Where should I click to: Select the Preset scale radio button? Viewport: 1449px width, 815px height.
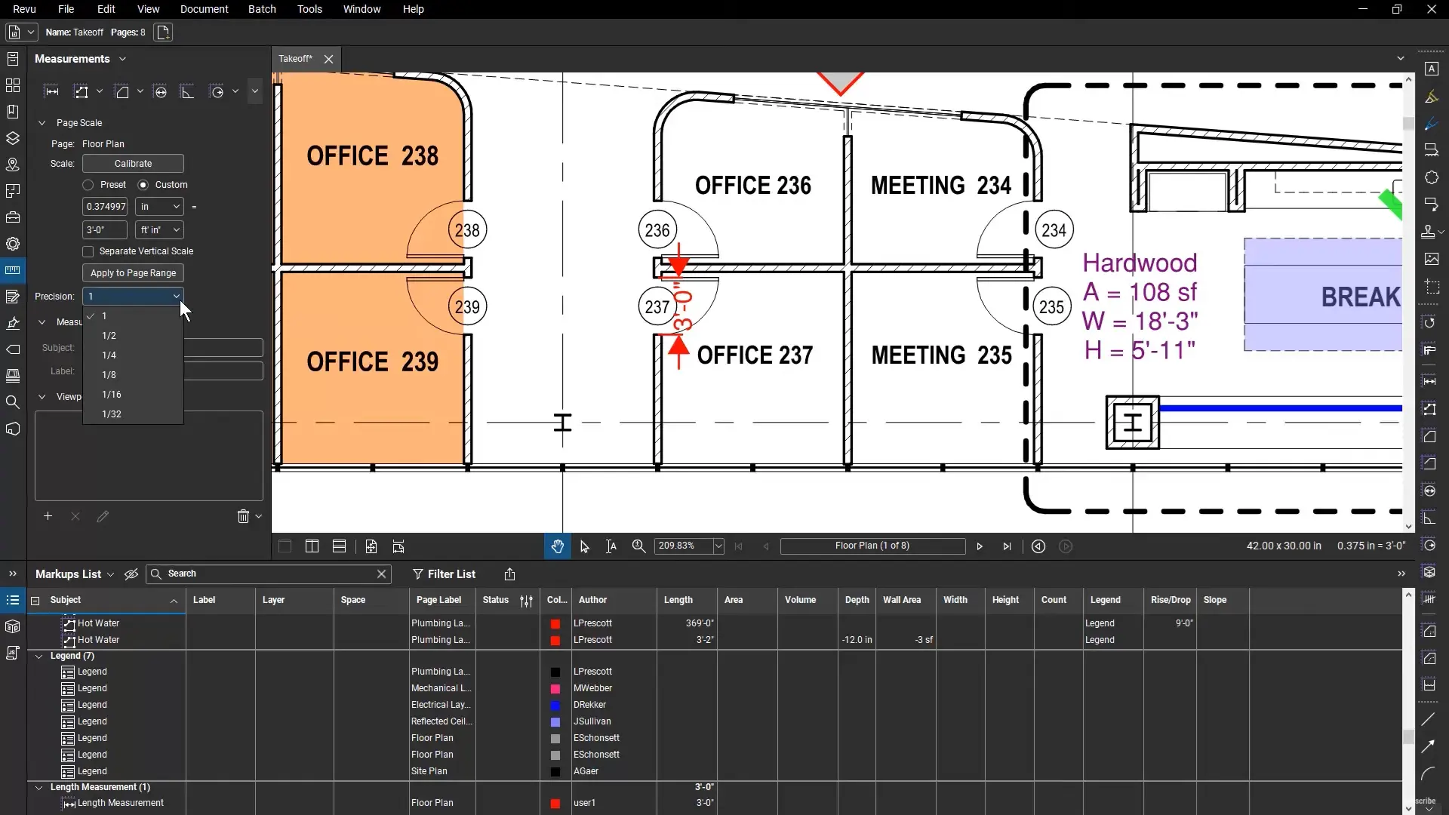(x=88, y=185)
